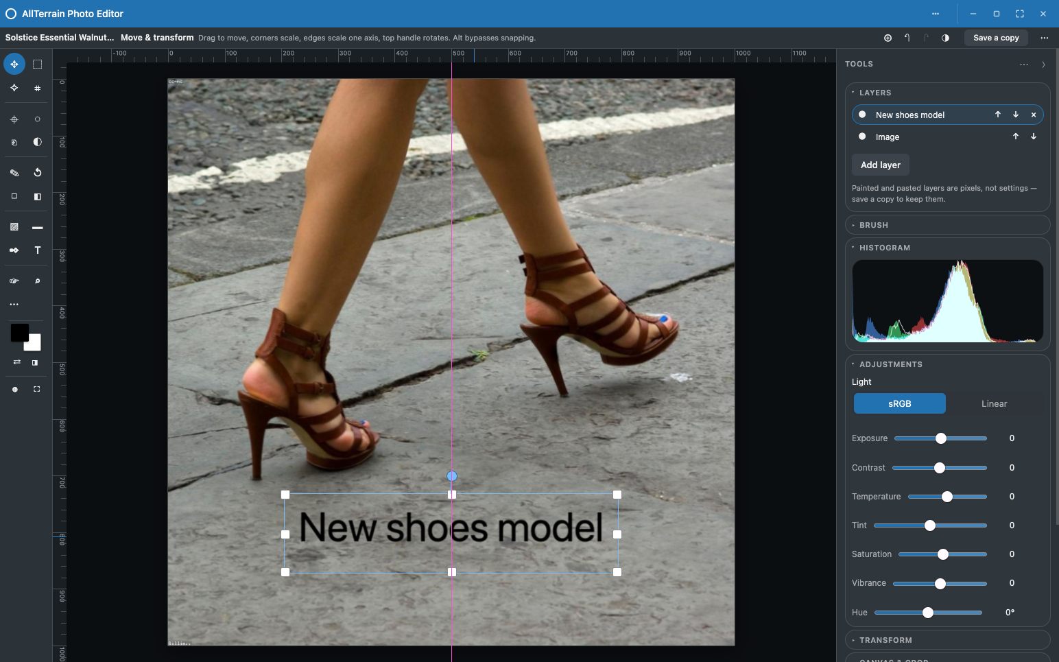Viewport: 1059px width, 662px height.
Task: Click the Temperature slider handle
Action: click(x=947, y=497)
